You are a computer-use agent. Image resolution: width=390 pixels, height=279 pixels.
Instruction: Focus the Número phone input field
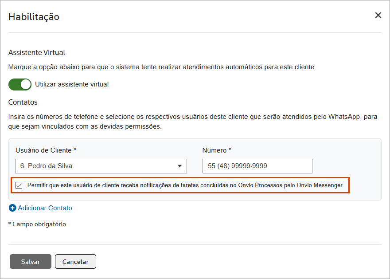tap(257, 166)
